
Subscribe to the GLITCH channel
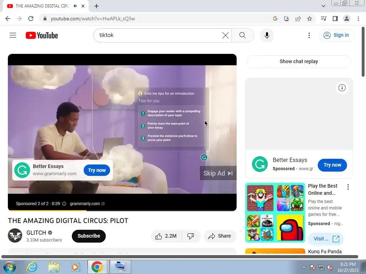click(89, 236)
